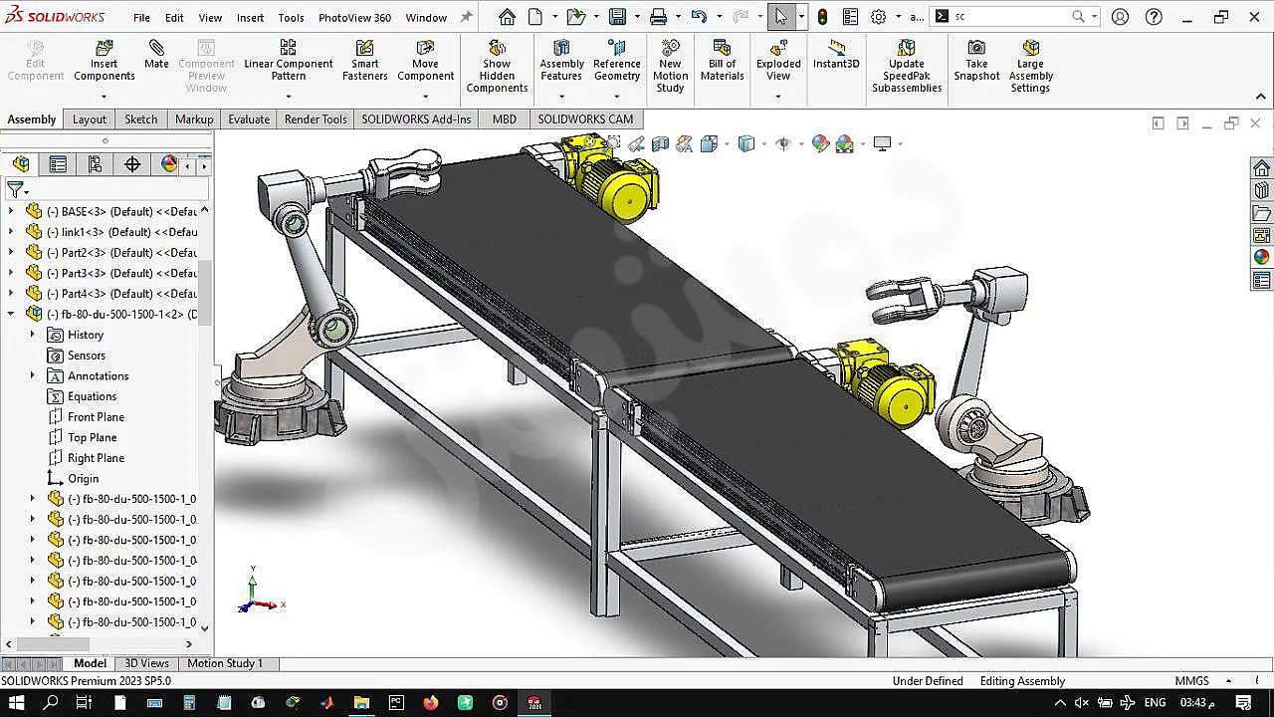Toggle Instant3D mode
Viewport: 1274px width, 717px height.
point(836,55)
